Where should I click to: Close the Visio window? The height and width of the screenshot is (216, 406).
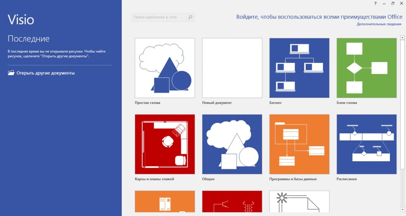click(401, 3)
